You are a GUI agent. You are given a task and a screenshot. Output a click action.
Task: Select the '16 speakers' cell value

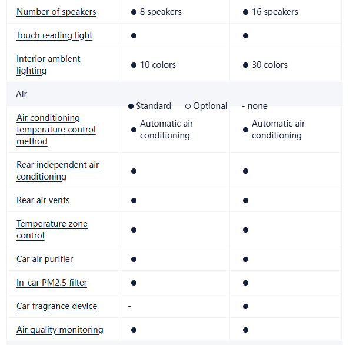click(x=275, y=12)
